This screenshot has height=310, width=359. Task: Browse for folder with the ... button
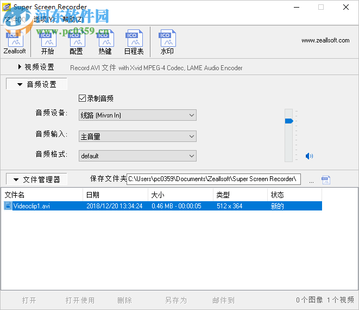pos(311,181)
